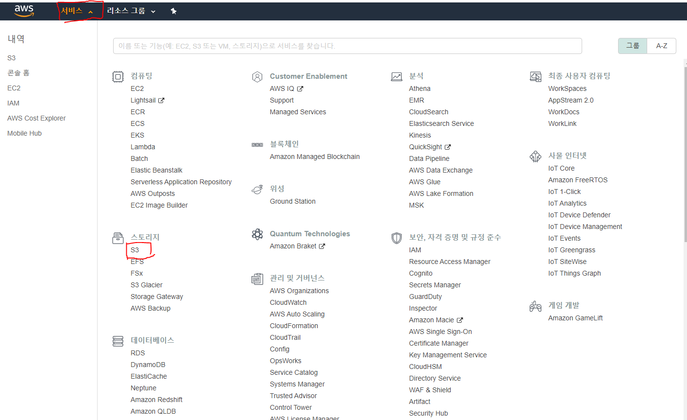Click the service search input field
This screenshot has height=420, width=687.
(347, 46)
